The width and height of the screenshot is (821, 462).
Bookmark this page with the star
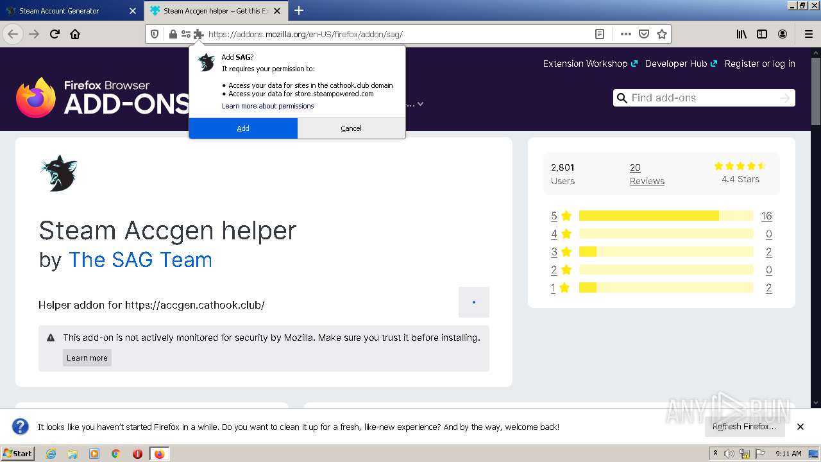(x=662, y=34)
